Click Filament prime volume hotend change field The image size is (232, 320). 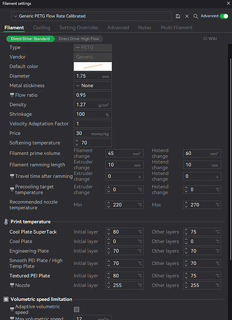[202, 154]
